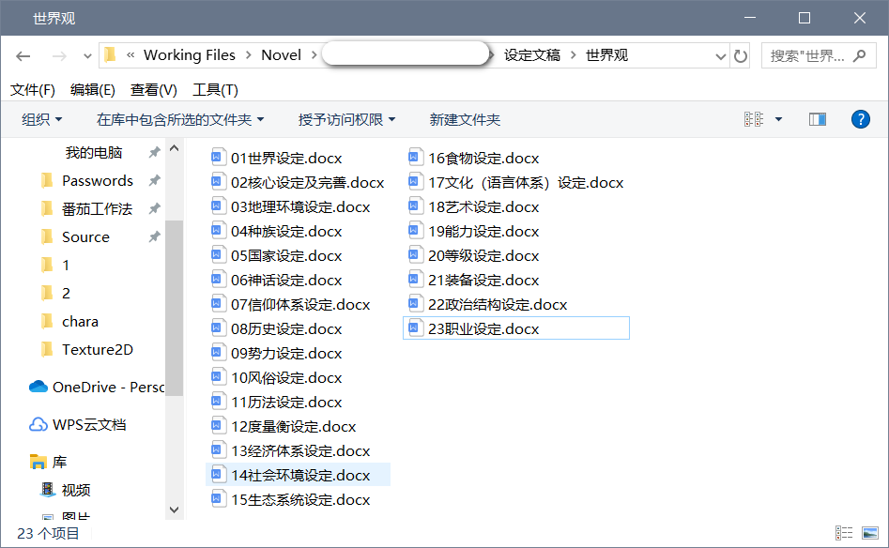Expand the chevron after 设定文稿 breadcrumb
Image resolution: width=889 pixels, height=548 pixels.
(x=573, y=55)
